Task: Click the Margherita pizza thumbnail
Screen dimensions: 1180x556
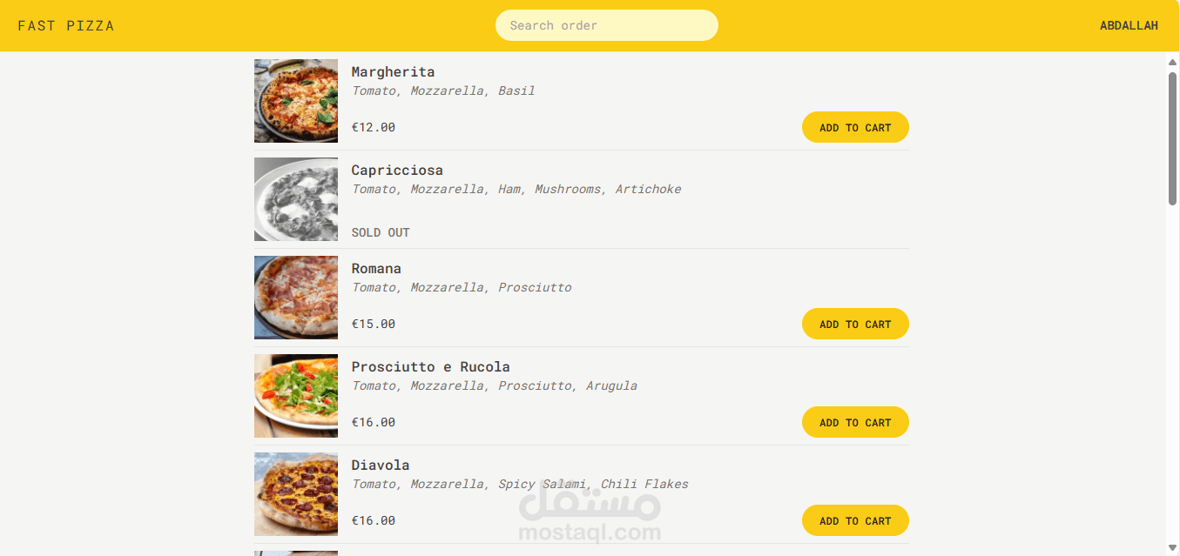Action: point(296,101)
